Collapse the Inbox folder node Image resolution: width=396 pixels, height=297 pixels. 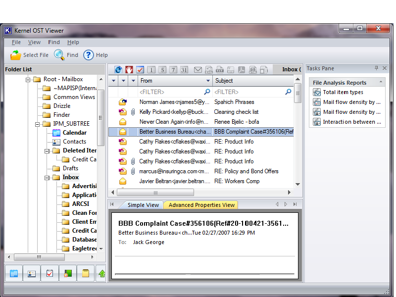coord(47,178)
